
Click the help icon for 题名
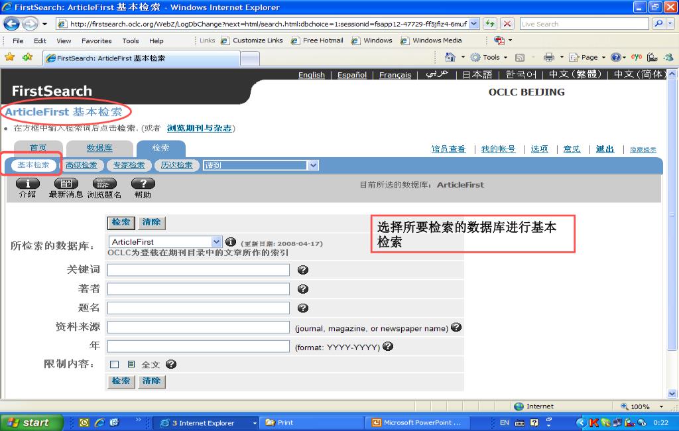[x=302, y=308]
